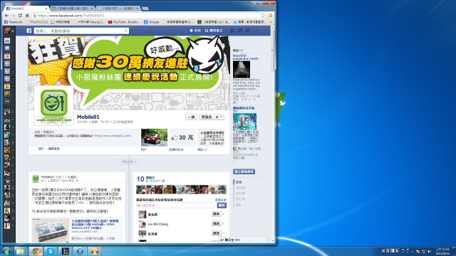
Task: Open the events calendar icon in left sidebar
Action: pos(7,56)
